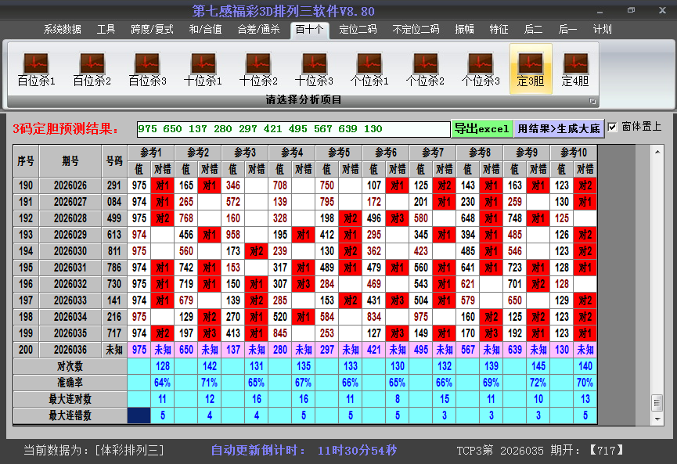Click the 十位杀1 chart icon
Viewport: 677px width, 464px height.
click(x=203, y=69)
